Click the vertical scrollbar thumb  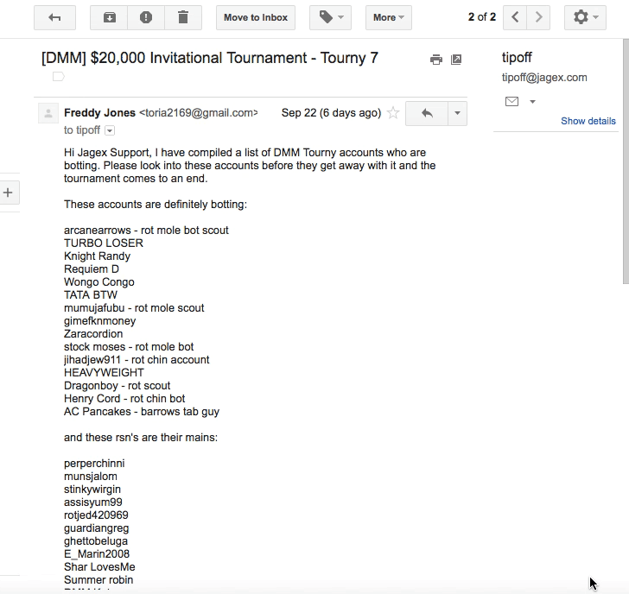626,161
